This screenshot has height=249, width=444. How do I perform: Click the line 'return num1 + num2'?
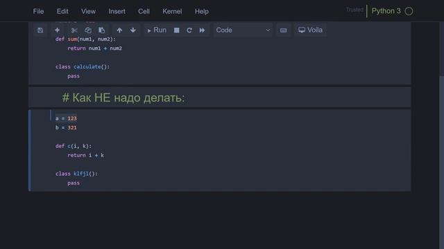point(95,48)
